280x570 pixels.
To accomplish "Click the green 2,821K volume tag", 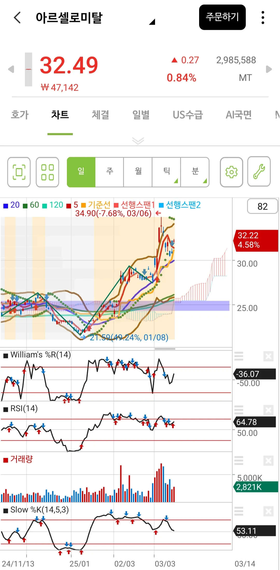I will click(x=255, y=487).
